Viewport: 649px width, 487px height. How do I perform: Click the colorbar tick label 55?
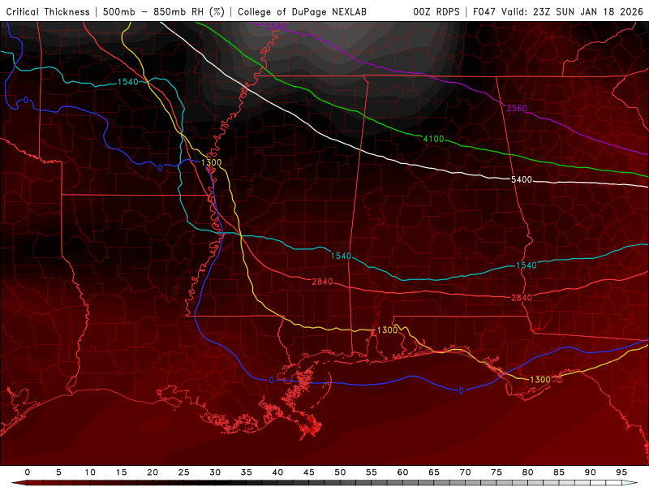(372, 472)
